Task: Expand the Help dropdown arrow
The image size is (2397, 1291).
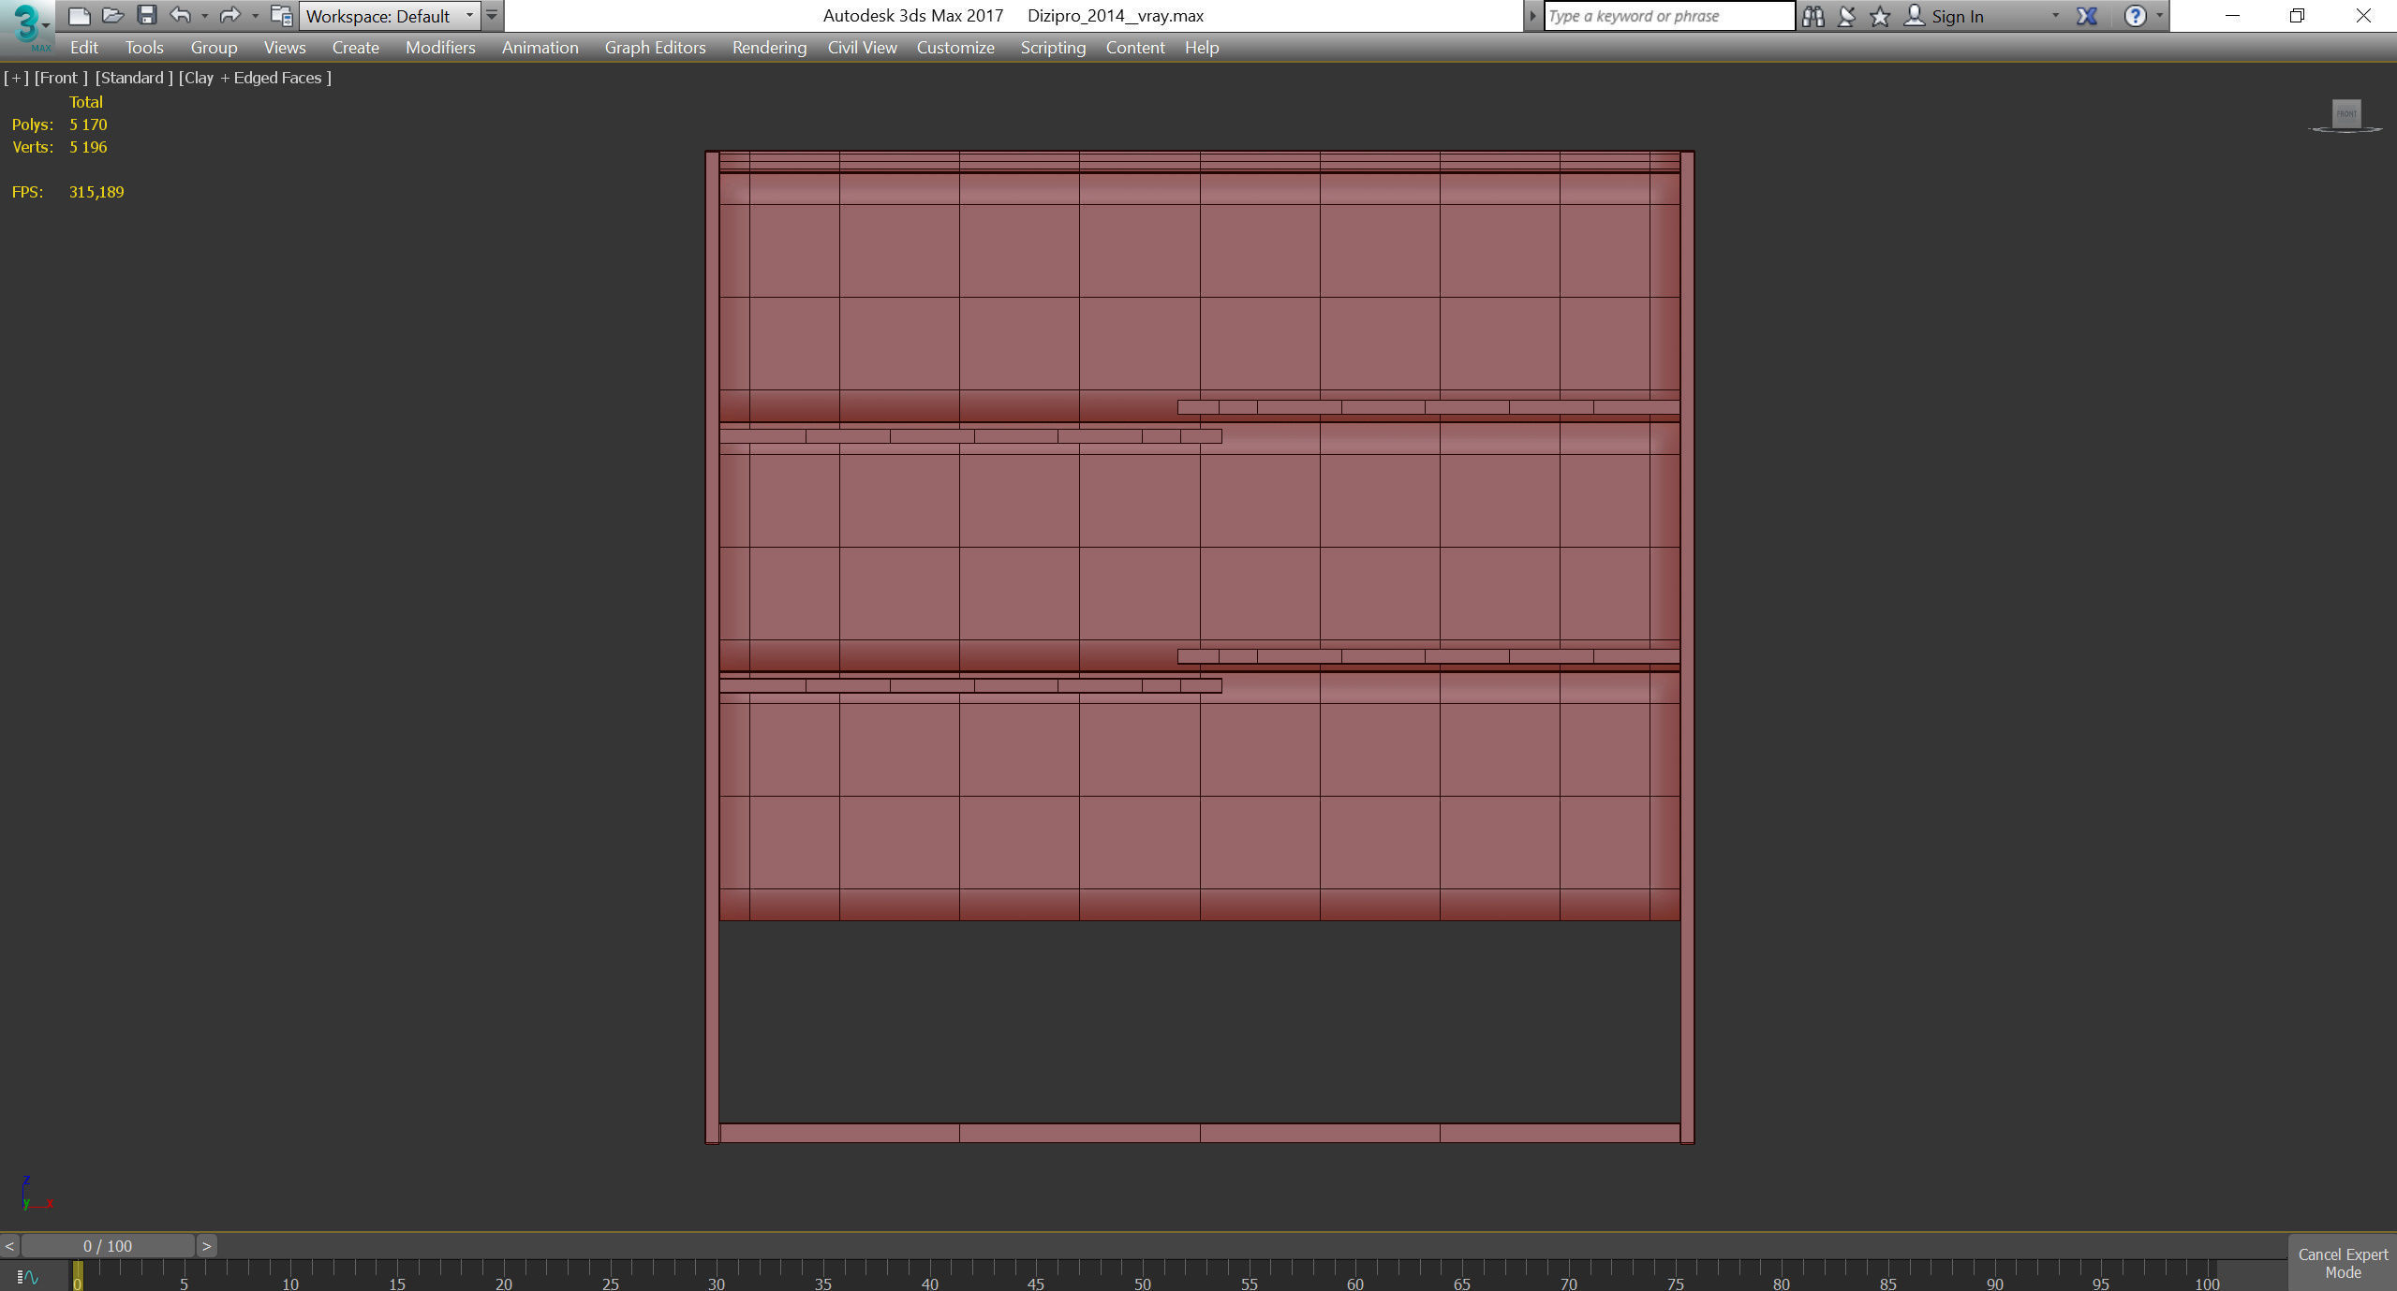Action: click(2160, 16)
